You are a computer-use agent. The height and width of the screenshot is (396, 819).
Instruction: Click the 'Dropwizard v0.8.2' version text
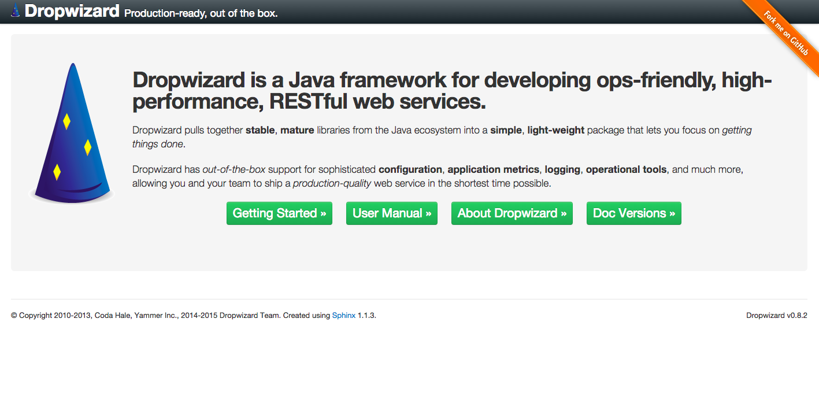[x=777, y=316]
